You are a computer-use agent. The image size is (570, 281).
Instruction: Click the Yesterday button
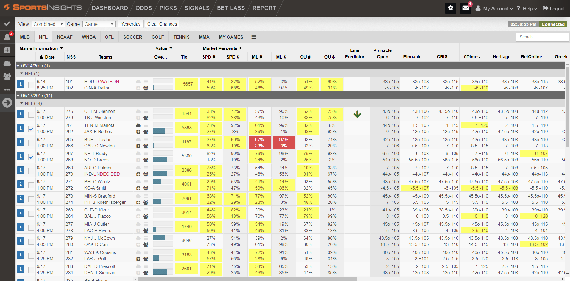tap(131, 24)
